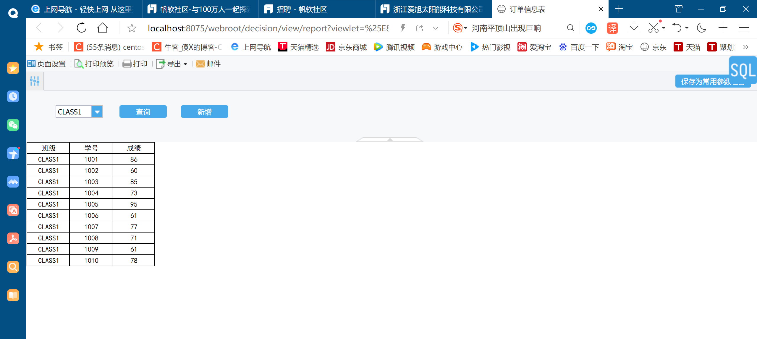Open the WeChat sidebar icon
757x339 pixels.
(13, 125)
